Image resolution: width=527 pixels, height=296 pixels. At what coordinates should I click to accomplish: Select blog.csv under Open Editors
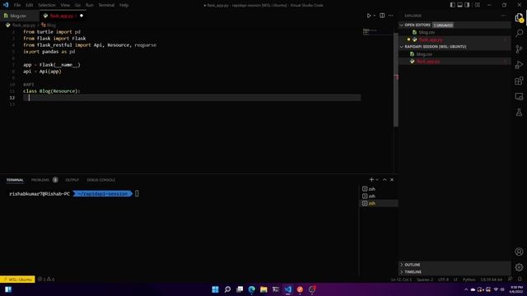pos(455,32)
